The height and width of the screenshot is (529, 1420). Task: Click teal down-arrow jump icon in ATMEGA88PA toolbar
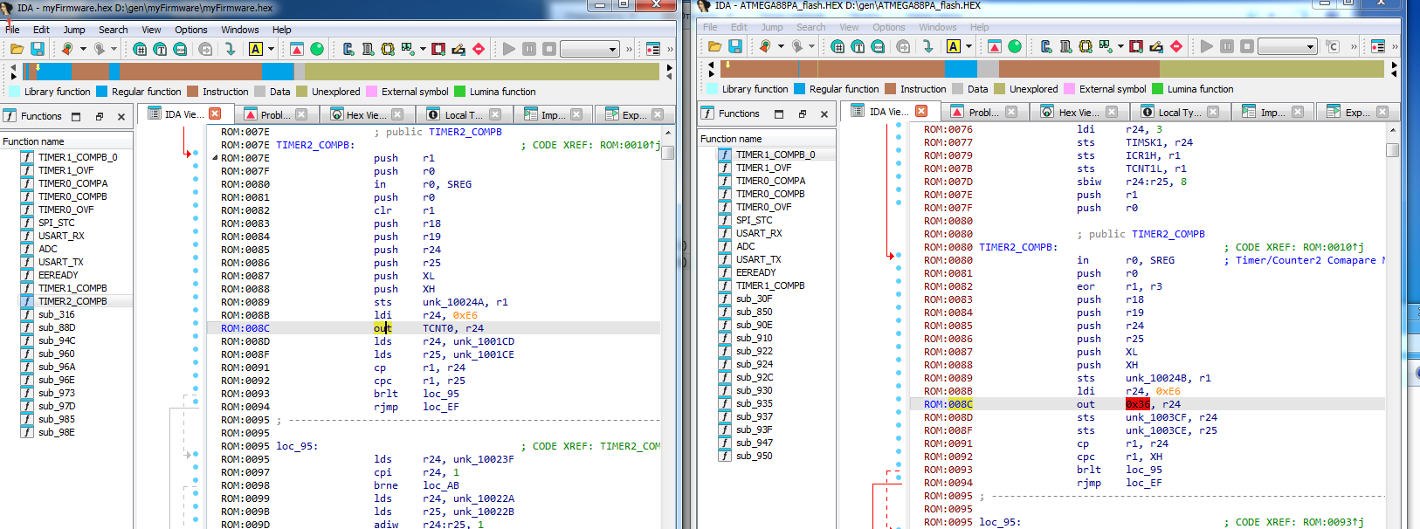pos(927,46)
